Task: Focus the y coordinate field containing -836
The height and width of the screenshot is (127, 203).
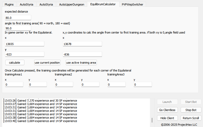Action: point(82,54)
